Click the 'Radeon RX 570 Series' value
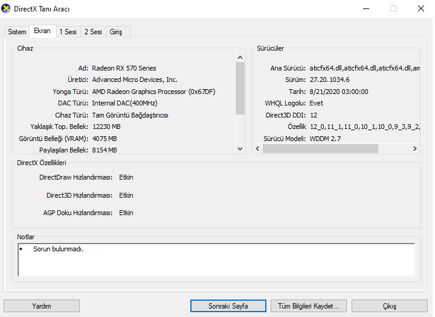The image size is (435, 317). coord(124,68)
